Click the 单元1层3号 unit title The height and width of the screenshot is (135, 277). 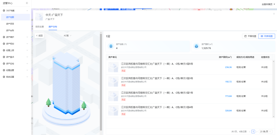click(x=157, y=78)
